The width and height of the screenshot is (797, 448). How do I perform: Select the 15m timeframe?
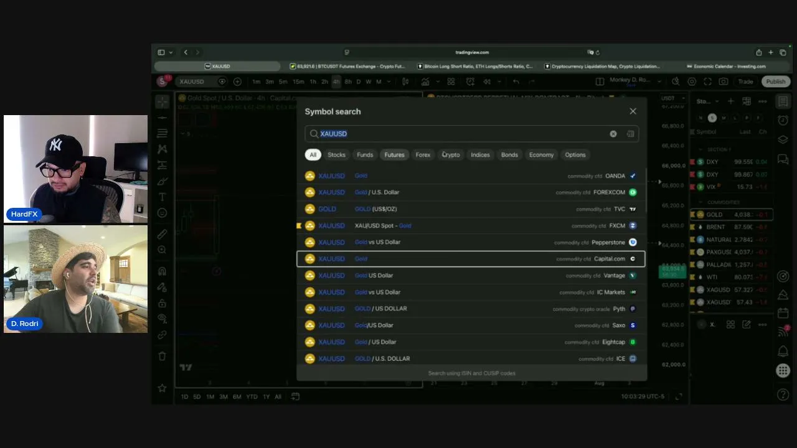pyautogui.click(x=298, y=82)
